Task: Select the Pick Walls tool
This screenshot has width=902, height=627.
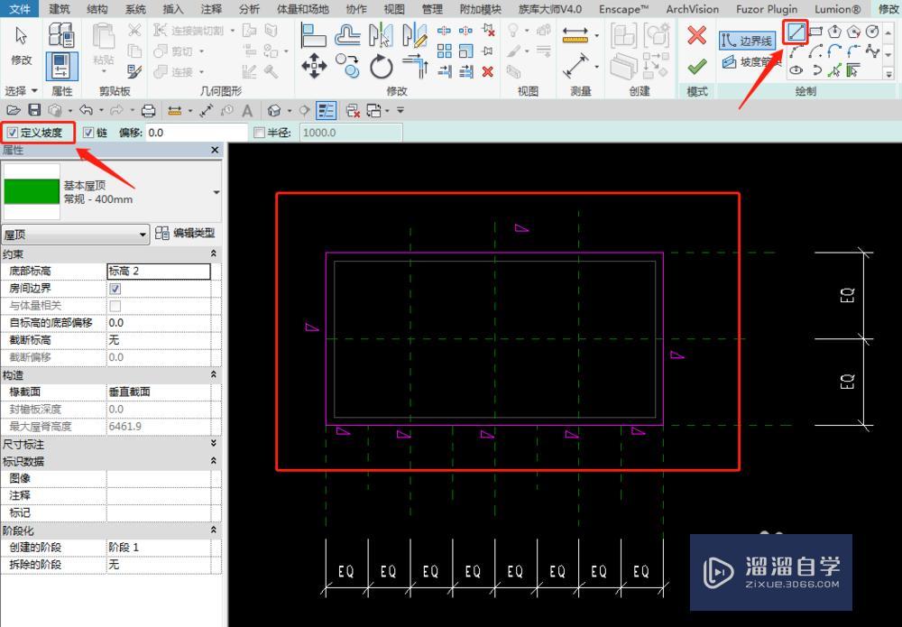Action: pyautogui.click(x=853, y=70)
